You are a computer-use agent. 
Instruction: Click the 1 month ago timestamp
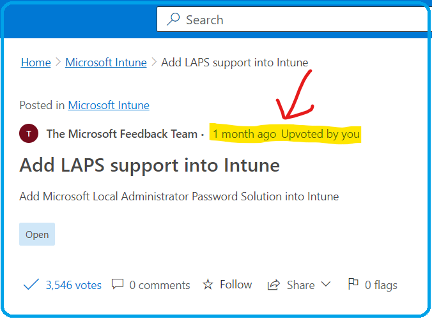coord(244,134)
